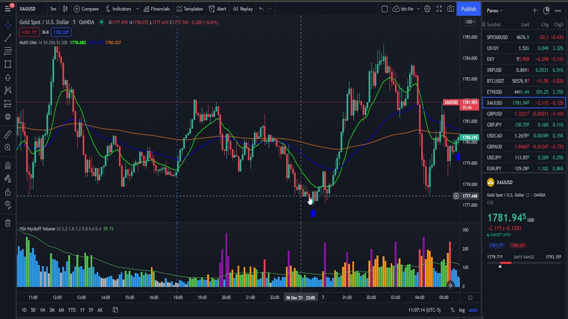Select the trend line drawing tool
This screenshot has width=568, height=319.
[8, 38]
